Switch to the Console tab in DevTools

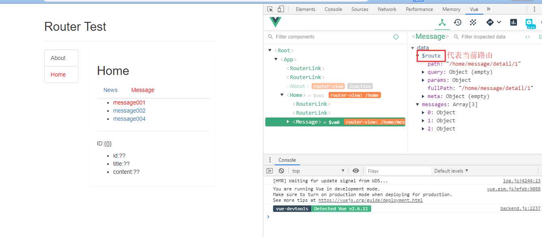[333, 9]
